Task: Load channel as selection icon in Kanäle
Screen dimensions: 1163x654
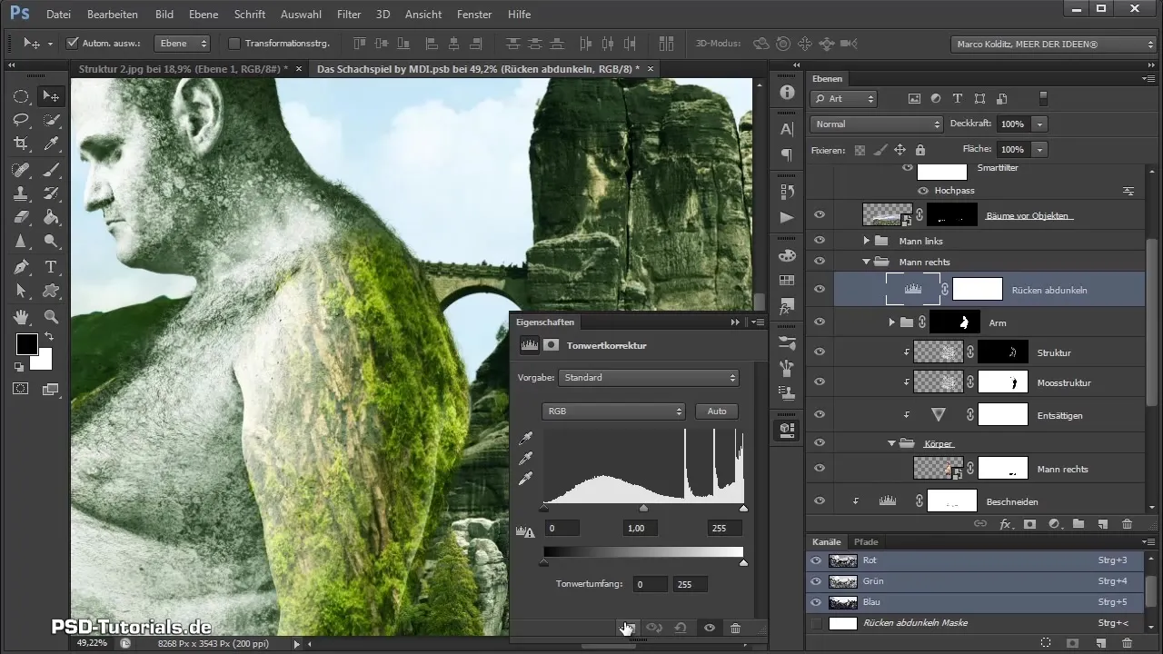Action: pos(1046,643)
